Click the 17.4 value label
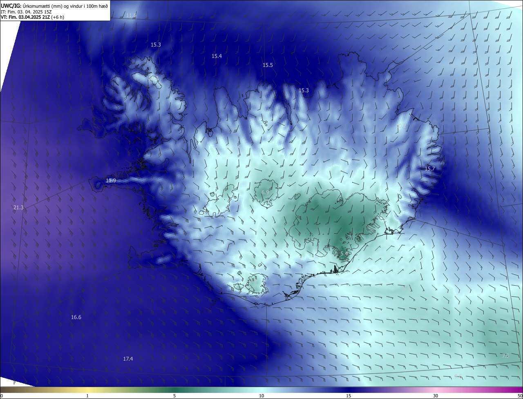 point(128,359)
